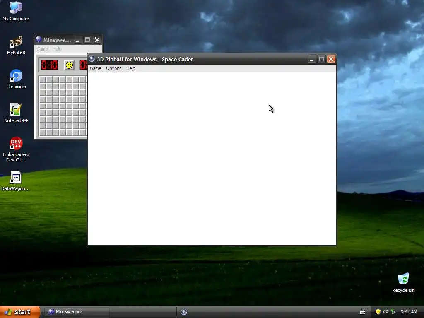Screen dimensions: 424x318
Task: Open the security shield tray icon
Action: coord(378,312)
